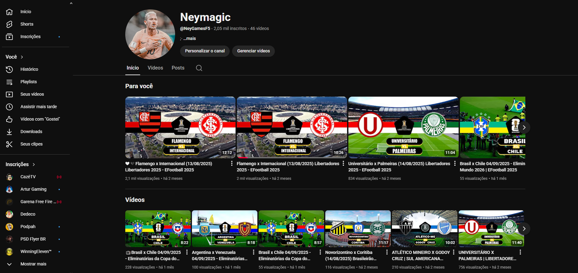
Task: Click Personalizar o canal button
Action: pos(205,51)
